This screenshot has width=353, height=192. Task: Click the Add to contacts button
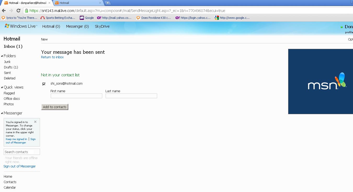[55, 107]
